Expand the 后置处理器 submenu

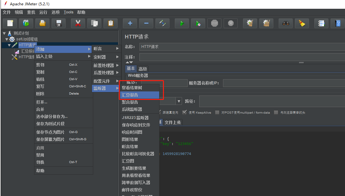point(106,73)
